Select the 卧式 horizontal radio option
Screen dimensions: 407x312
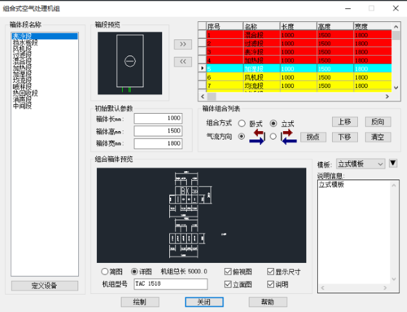242,123
